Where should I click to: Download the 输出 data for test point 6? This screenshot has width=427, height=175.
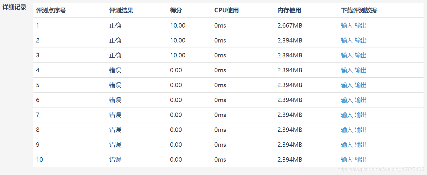[x=361, y=100]
